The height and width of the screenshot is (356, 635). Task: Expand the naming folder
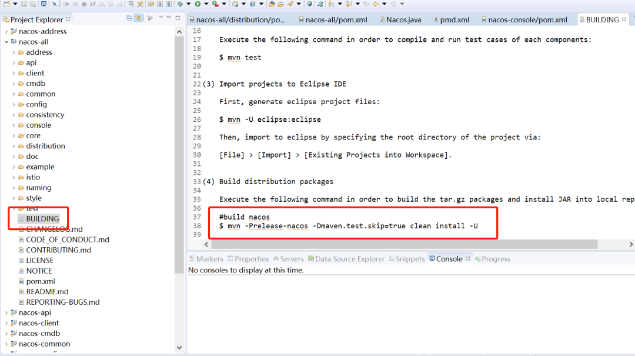tap(14, 188)
